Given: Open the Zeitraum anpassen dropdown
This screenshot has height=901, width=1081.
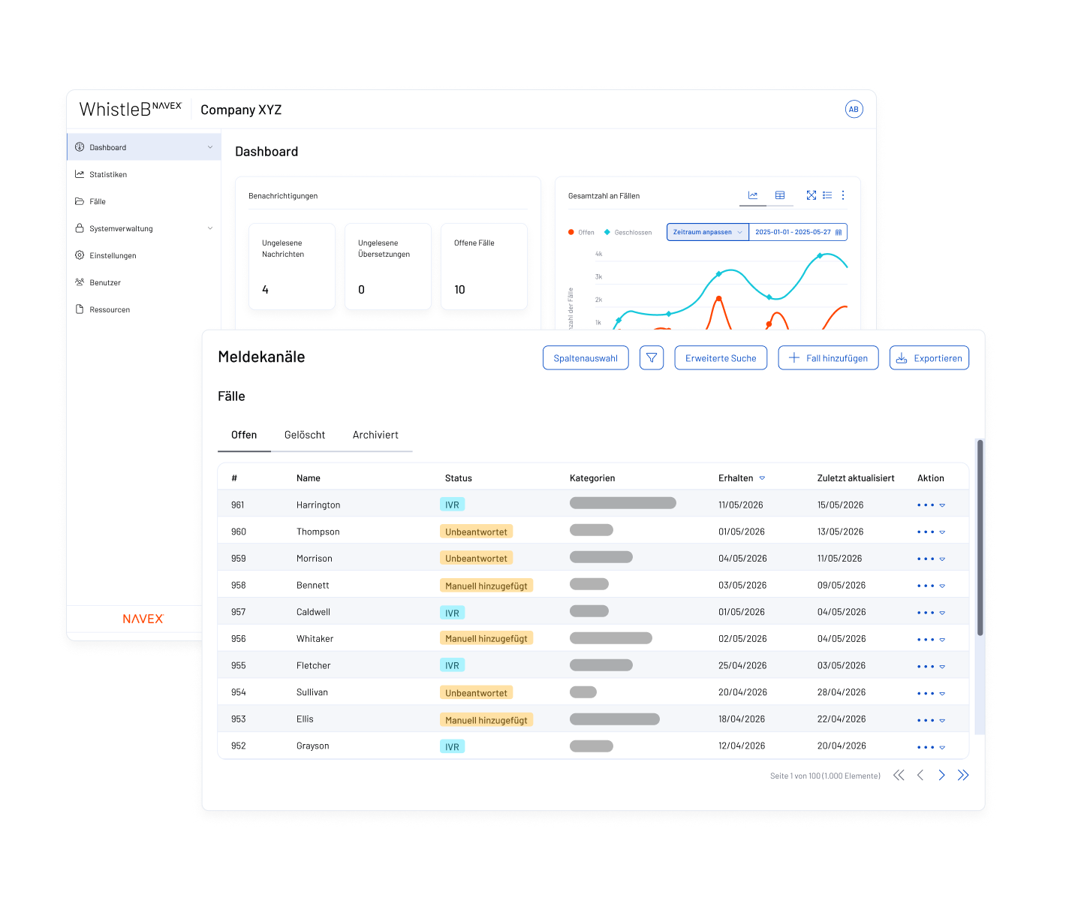Looking at the screenshot, I should tap(708, 232).
